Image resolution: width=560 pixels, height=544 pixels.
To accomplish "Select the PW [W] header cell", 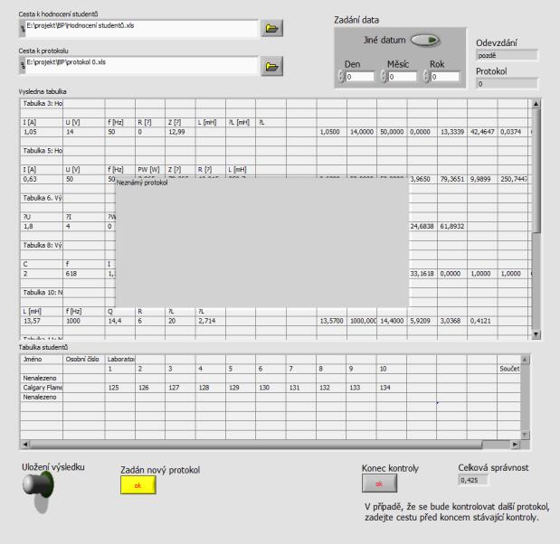I will [150, 170].
